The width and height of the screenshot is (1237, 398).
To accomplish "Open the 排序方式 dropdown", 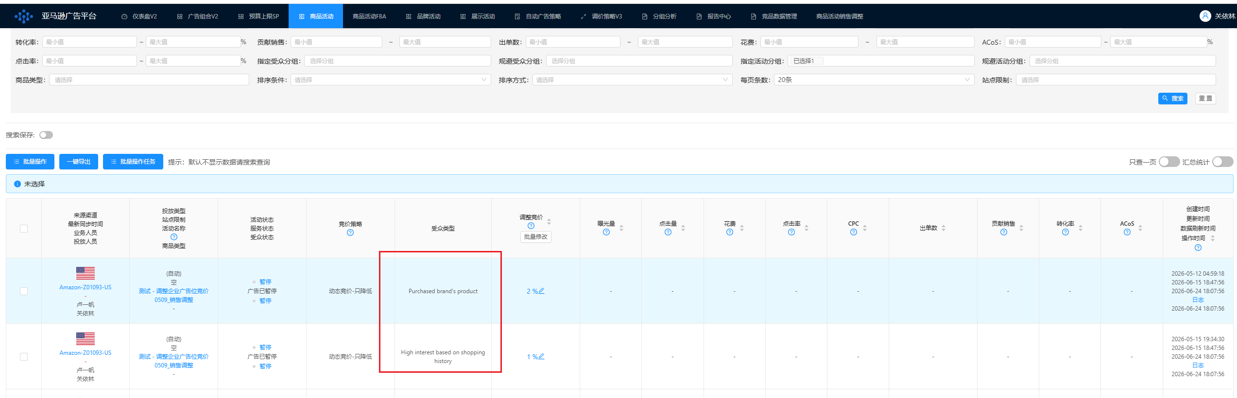I will pos(632,80).
